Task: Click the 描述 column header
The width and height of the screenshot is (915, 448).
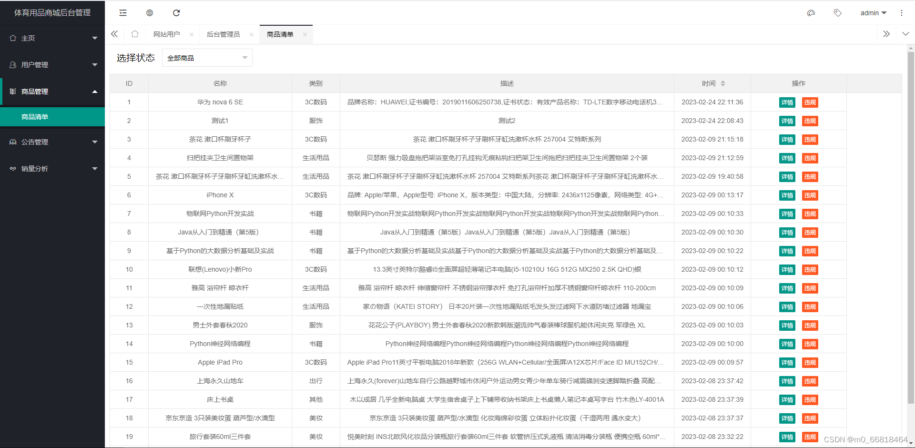Action: pos(507,83)
